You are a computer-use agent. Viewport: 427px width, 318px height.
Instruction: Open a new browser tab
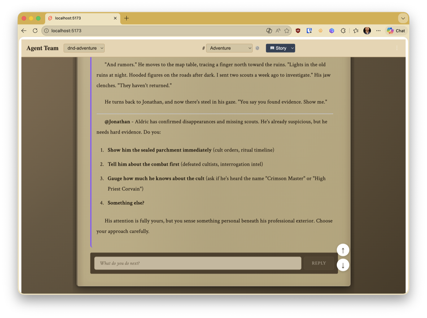click(x=127, y=18)
